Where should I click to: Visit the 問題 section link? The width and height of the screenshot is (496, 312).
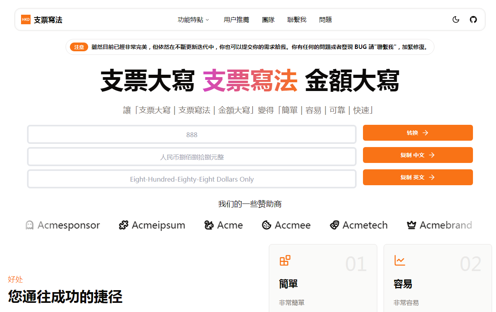point(325,19)
